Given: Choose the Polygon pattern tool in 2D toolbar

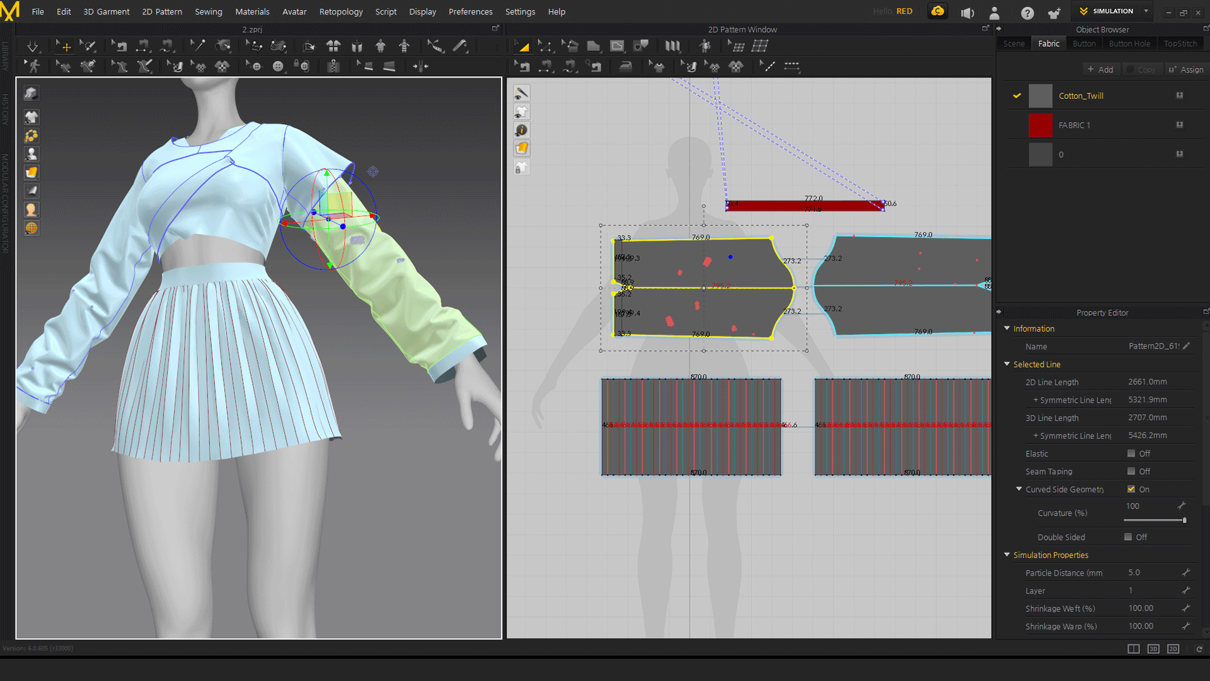Looking at the screenshot, I should click(x=593, y=46).
